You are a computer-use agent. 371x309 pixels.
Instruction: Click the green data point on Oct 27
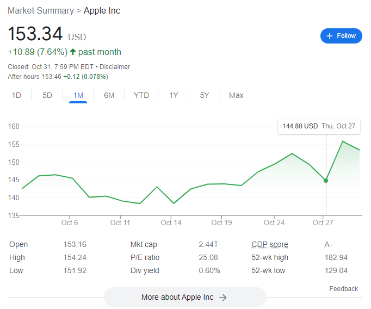point(326,181)
